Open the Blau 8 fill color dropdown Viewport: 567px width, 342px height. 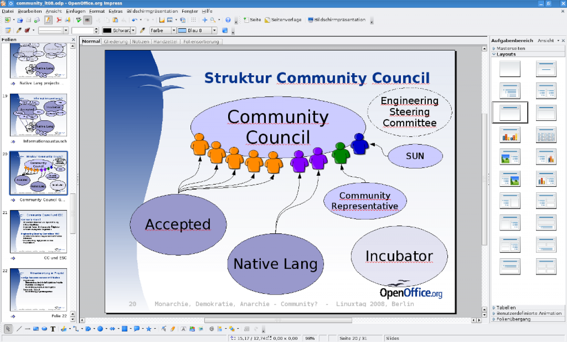(x=197, y=31)
